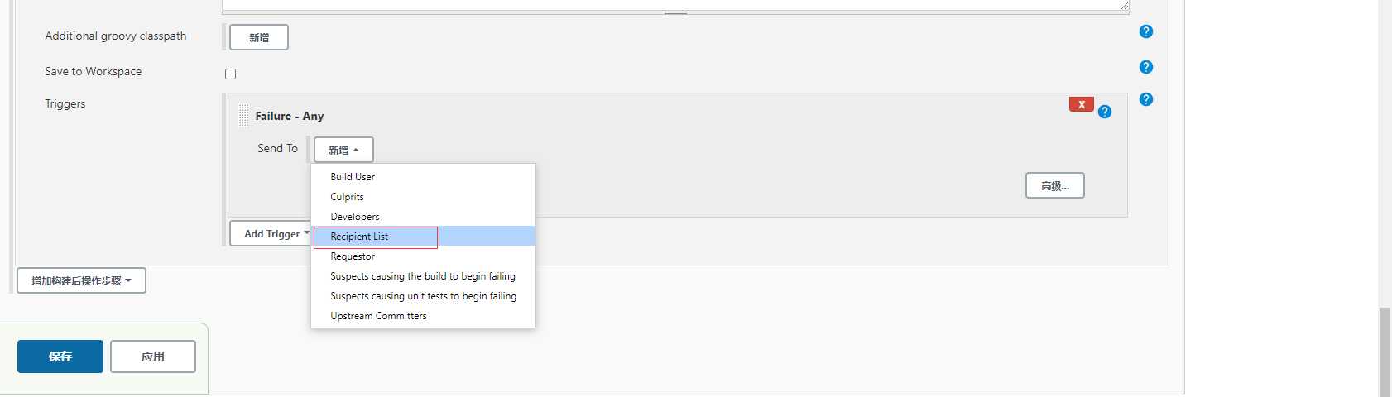Click help icon inside Failure - Any trigger
This screenshot has width=1392, height=397.
[x=1105, y=112]
